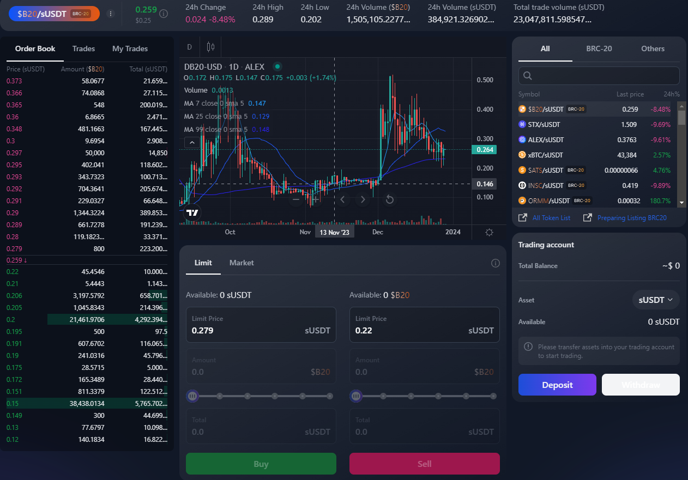The height and width of the screenshot is (480, 688).
Task: Shift chart view left with arrow
Action: click(x=342, y=199)
